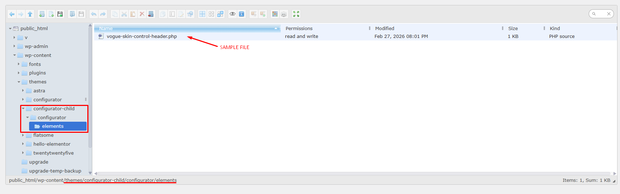Sort files by Modified column header
The image size is (620, 194).
[x=437, y=28]
